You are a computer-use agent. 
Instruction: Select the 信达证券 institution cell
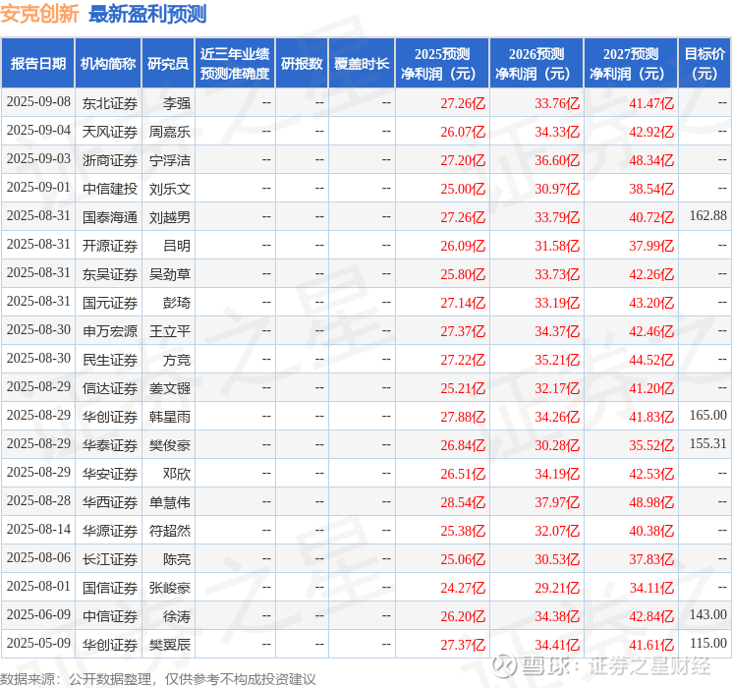point(110,388)
